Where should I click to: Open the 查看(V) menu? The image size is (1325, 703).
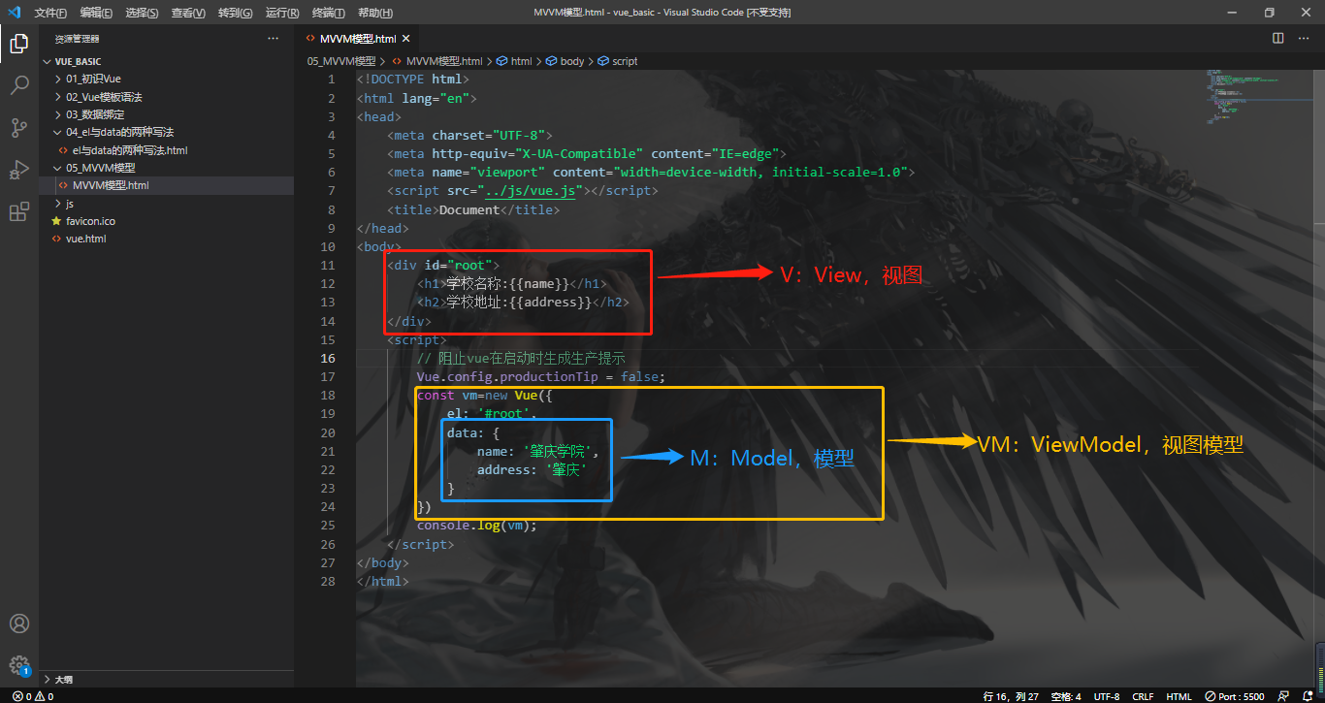coord(188,13)
